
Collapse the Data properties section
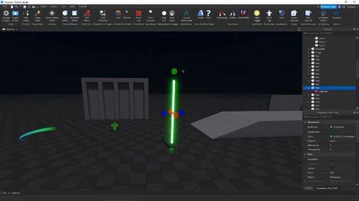tap(305, 154)
